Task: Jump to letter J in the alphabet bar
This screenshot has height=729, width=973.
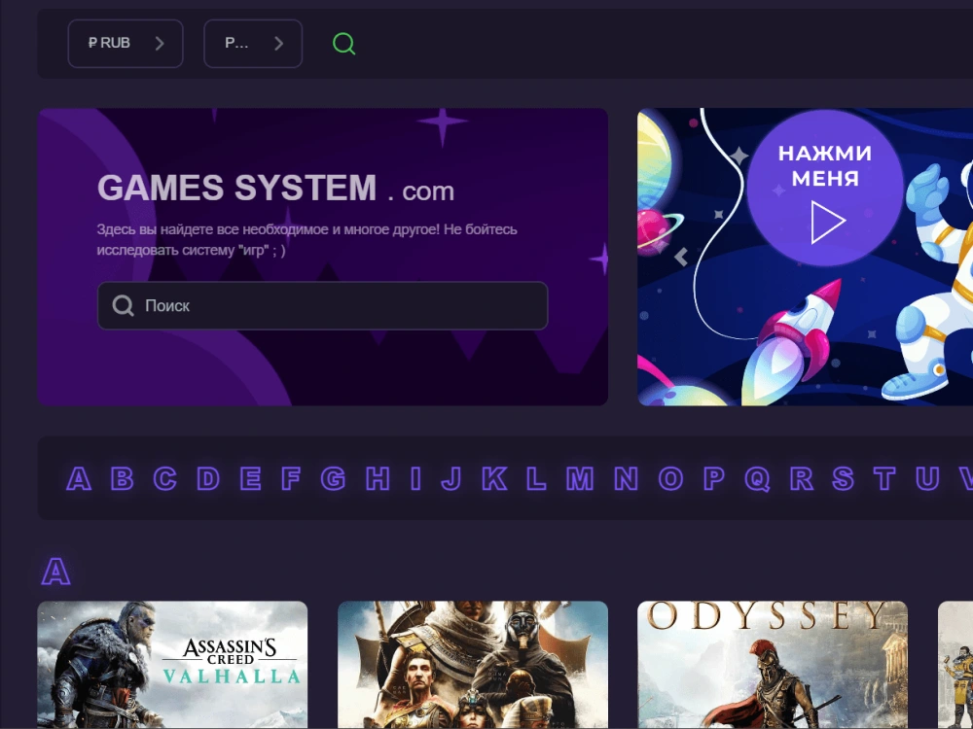Action: pos(451,478)
